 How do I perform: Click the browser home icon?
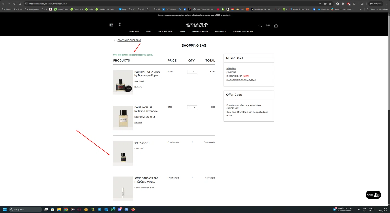pyautogui.click(x=20, y=4)
